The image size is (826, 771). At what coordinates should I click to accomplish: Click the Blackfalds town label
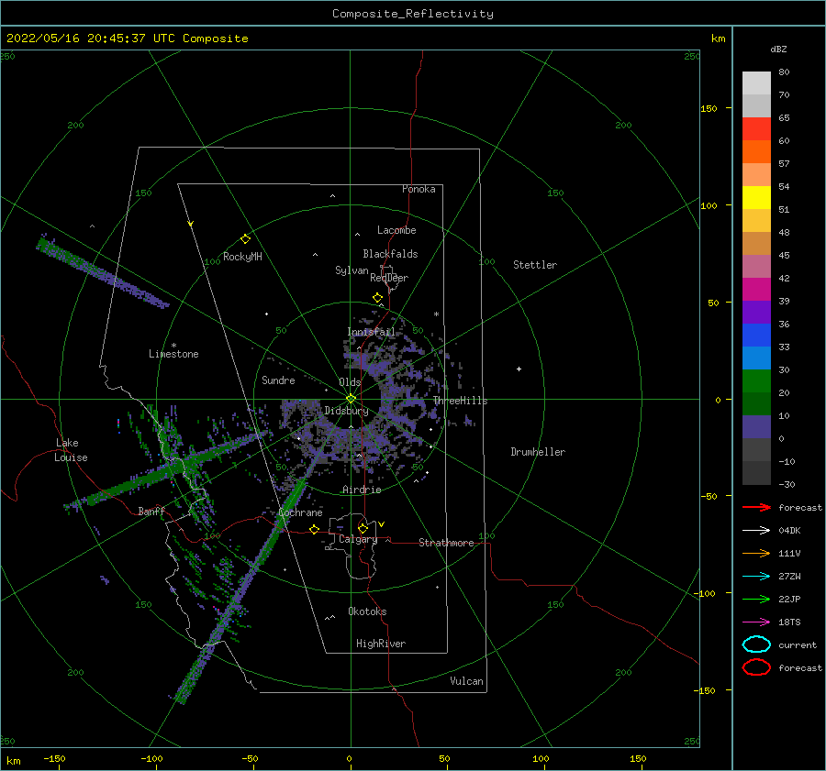[x=390, y=254]
